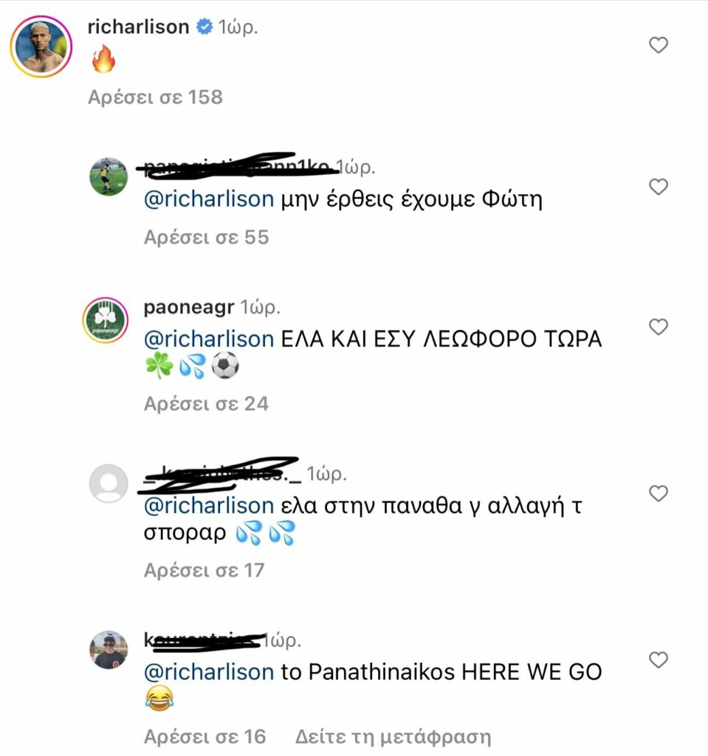
Task: Click 'Αρέσει σε 24' under paoneagr's comment
Action: tap(206, 403)
